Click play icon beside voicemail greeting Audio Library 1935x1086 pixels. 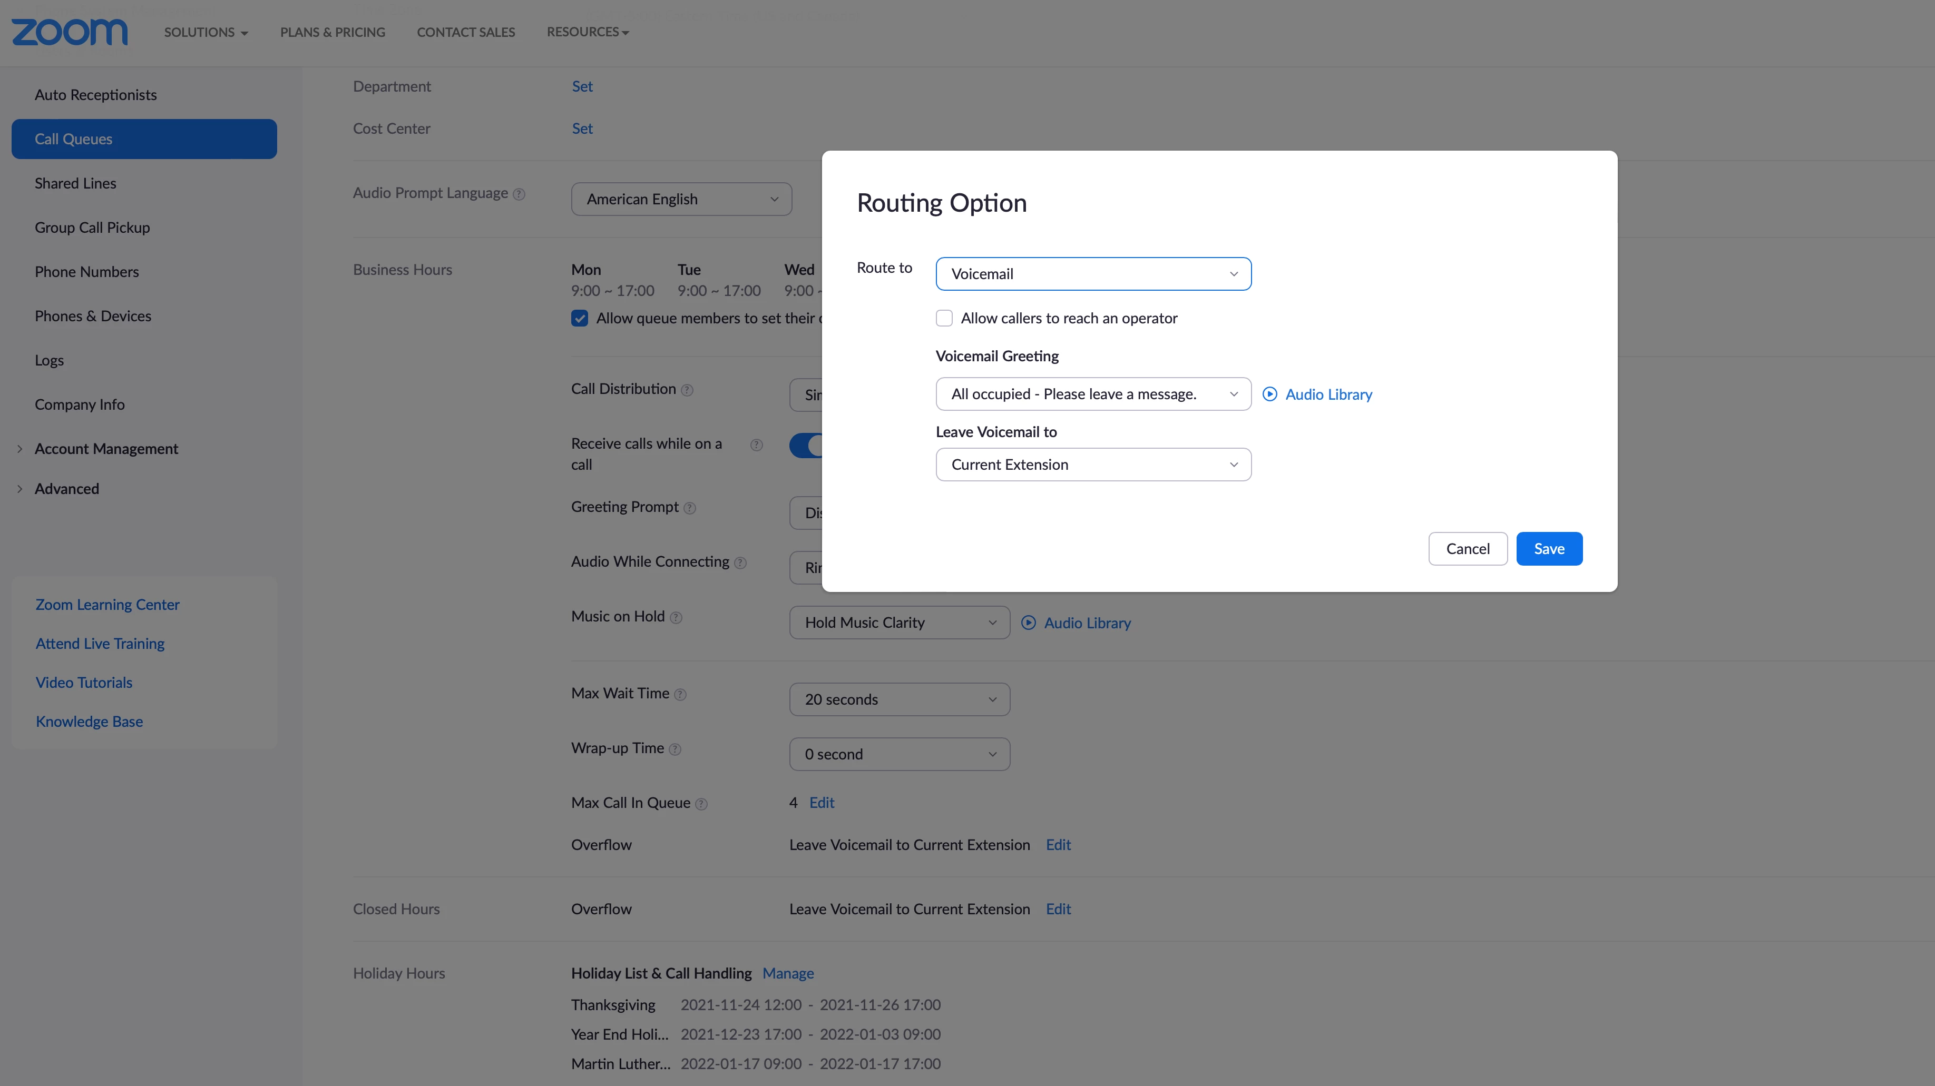(x=1269, y=394)
